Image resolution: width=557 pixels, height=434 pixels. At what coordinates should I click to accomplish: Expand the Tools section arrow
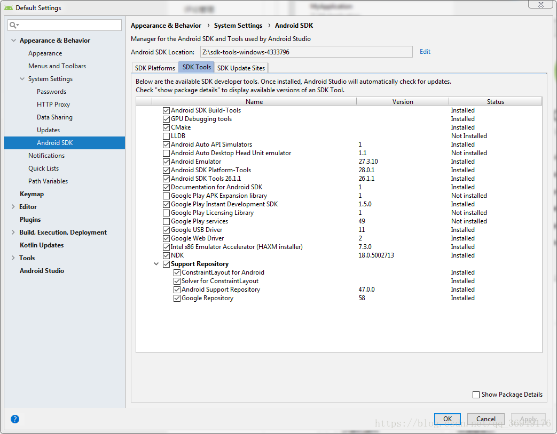13,258
